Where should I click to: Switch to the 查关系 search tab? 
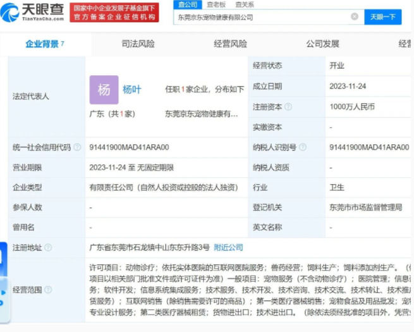245,4
